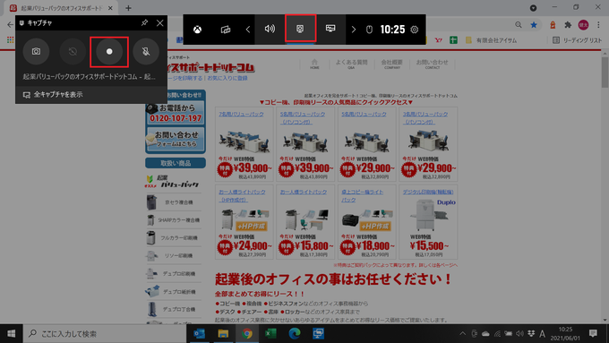Select the 起業バリューパック browser tab
This screenshot has height=343, width=609.
(x=61, y=8)
